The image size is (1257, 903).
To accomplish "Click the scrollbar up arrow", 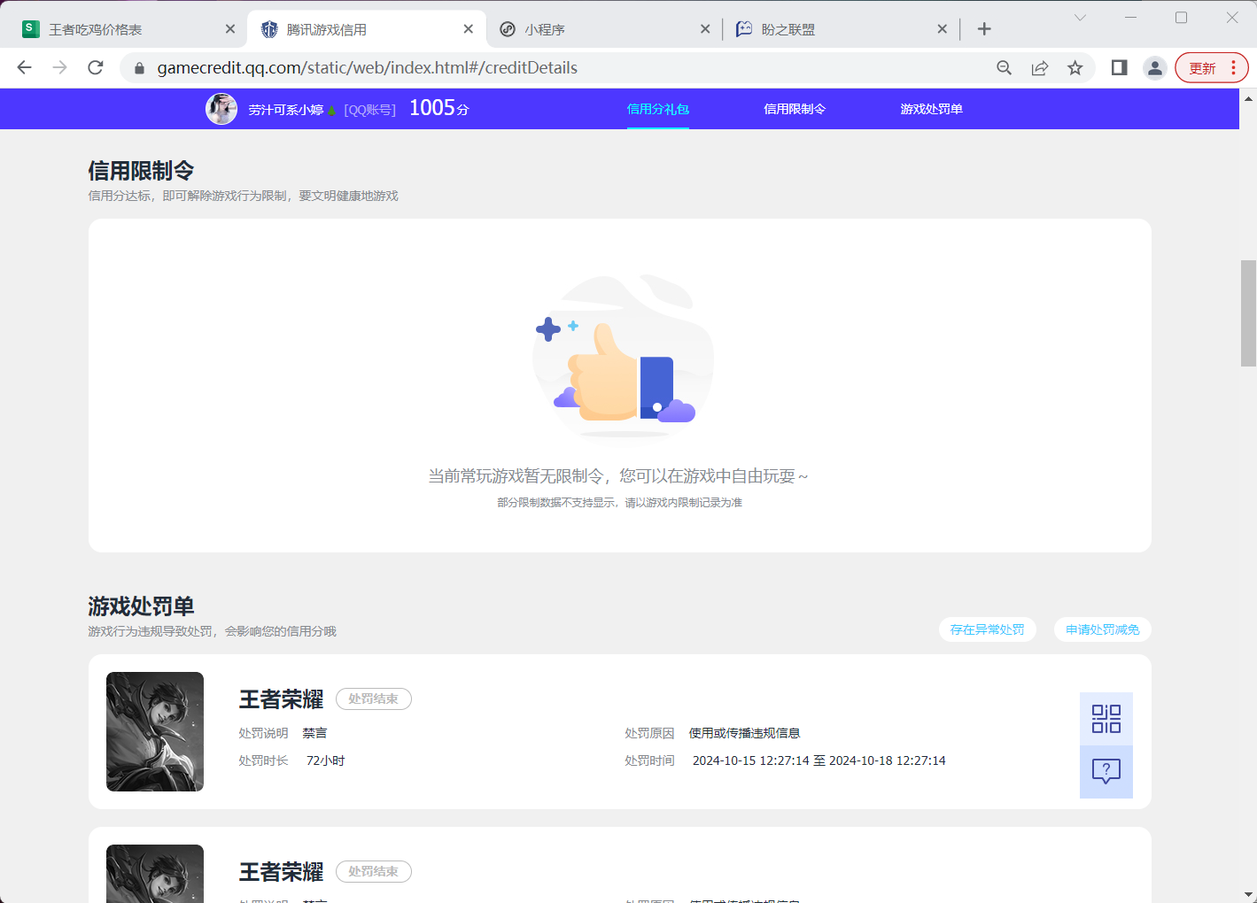I will (x=1248, y=97).
